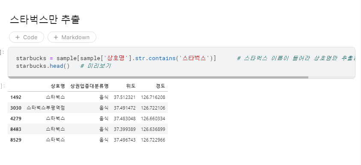Click longitude value 126.722106

pos(153,108)
